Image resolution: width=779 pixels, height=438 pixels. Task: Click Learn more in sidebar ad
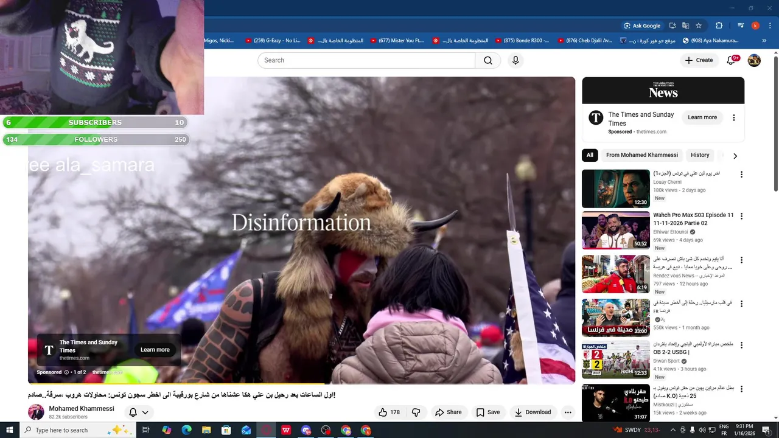[702, 117]
